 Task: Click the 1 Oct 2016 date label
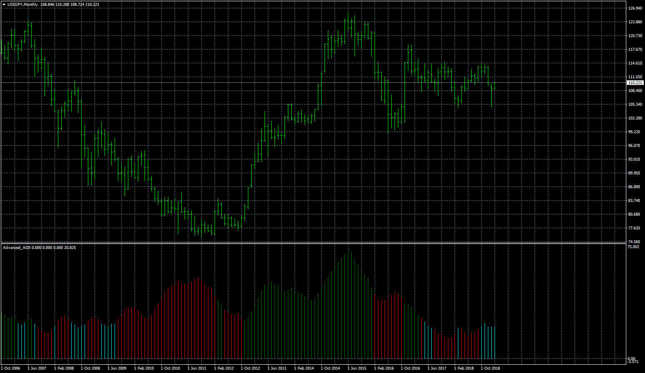pos(410,368)
